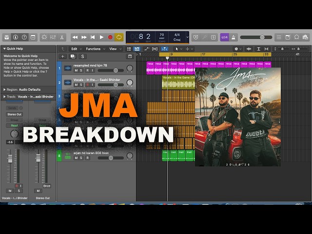Open the Note Pads icon

tap(288, 37)
